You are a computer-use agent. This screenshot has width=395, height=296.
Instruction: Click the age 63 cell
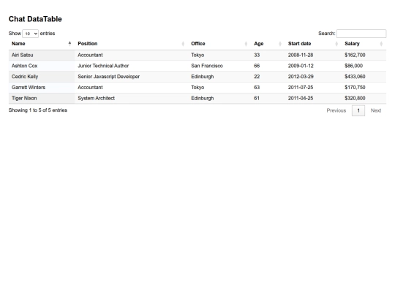268,88
